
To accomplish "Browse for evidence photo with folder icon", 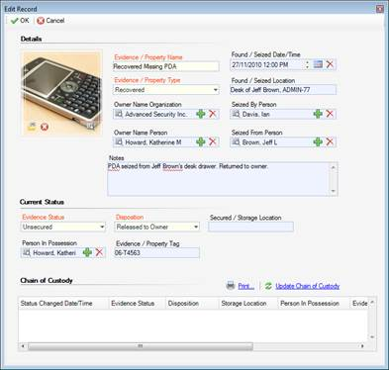I will [x=32, y=127].
